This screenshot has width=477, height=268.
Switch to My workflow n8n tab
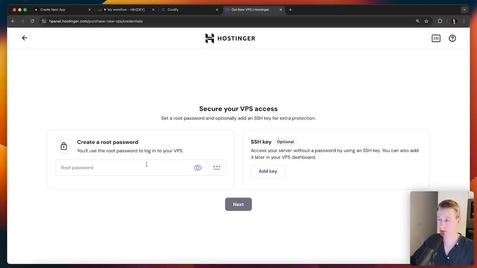pyautogui.click(x=125, y=10)
